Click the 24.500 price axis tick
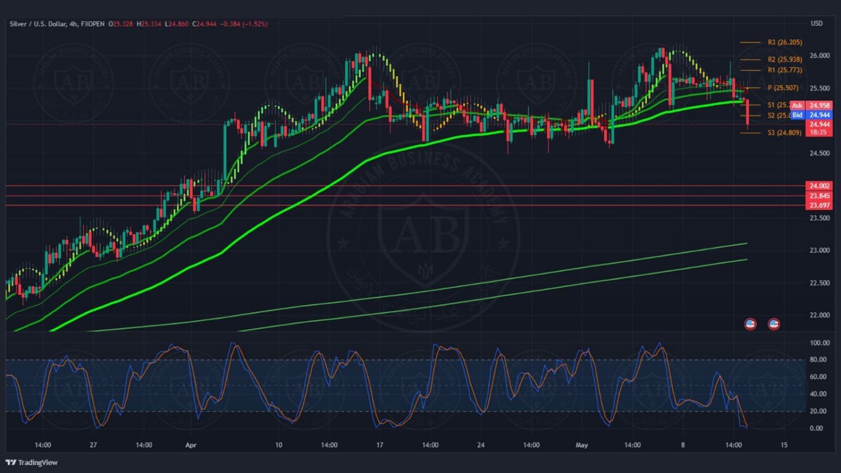The width and height of the screenshot is (841, 473). click(x=820, y=153)
